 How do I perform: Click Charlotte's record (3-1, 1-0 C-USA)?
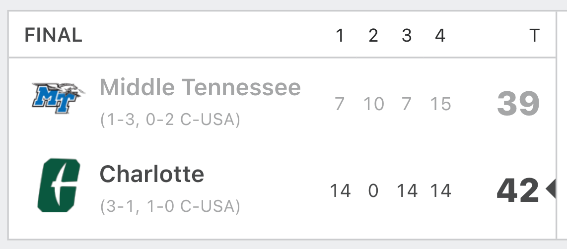click(170, 206)
